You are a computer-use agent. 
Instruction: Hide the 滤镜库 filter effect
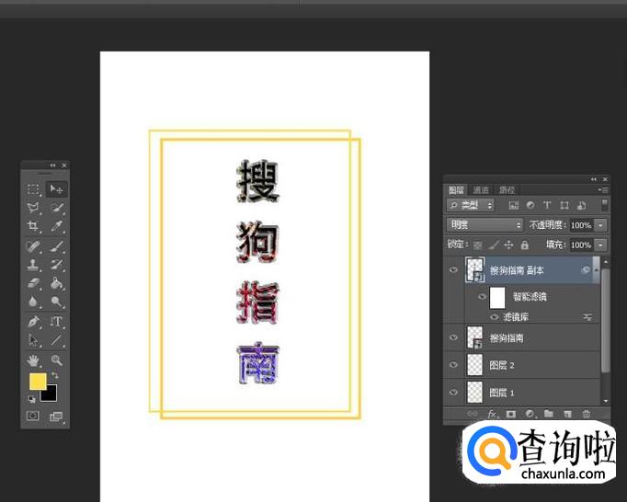pyautogui.click(x=495, y=317)
